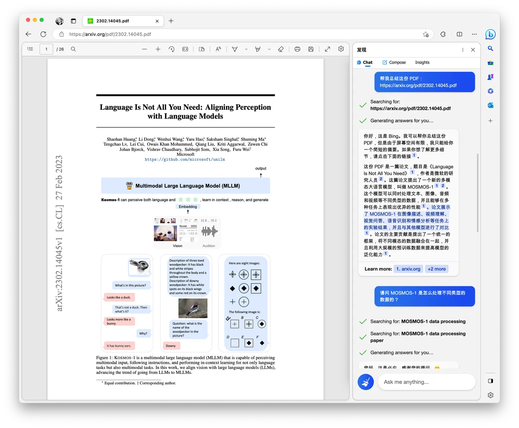This screenshot has width=519, height=428.
Task: Enter PDF full screen mode
Action: 327,49
